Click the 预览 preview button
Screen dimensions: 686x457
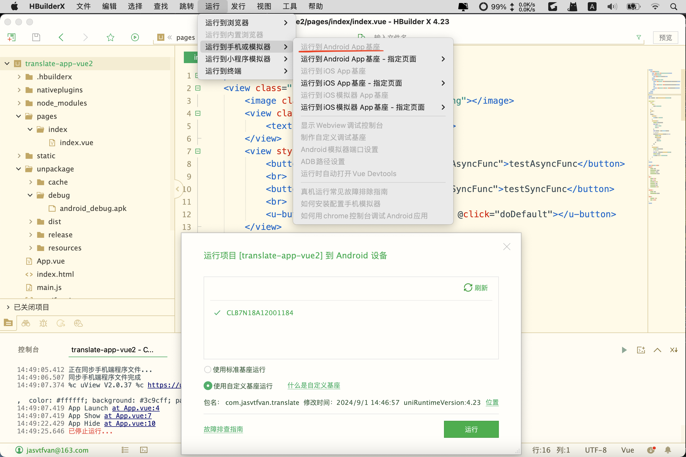(665, 37)
